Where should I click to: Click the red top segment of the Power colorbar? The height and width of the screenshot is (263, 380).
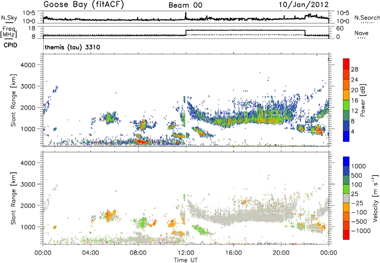click(x=346, y=64)
